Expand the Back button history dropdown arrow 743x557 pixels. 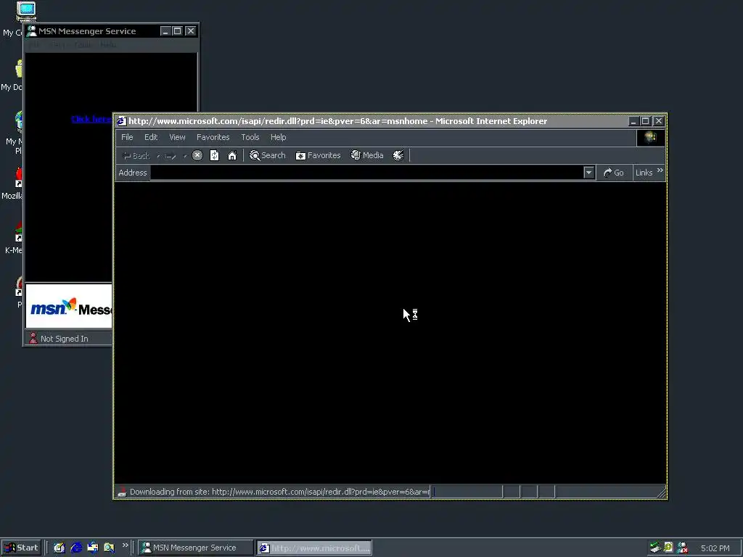tap(157, 156)
